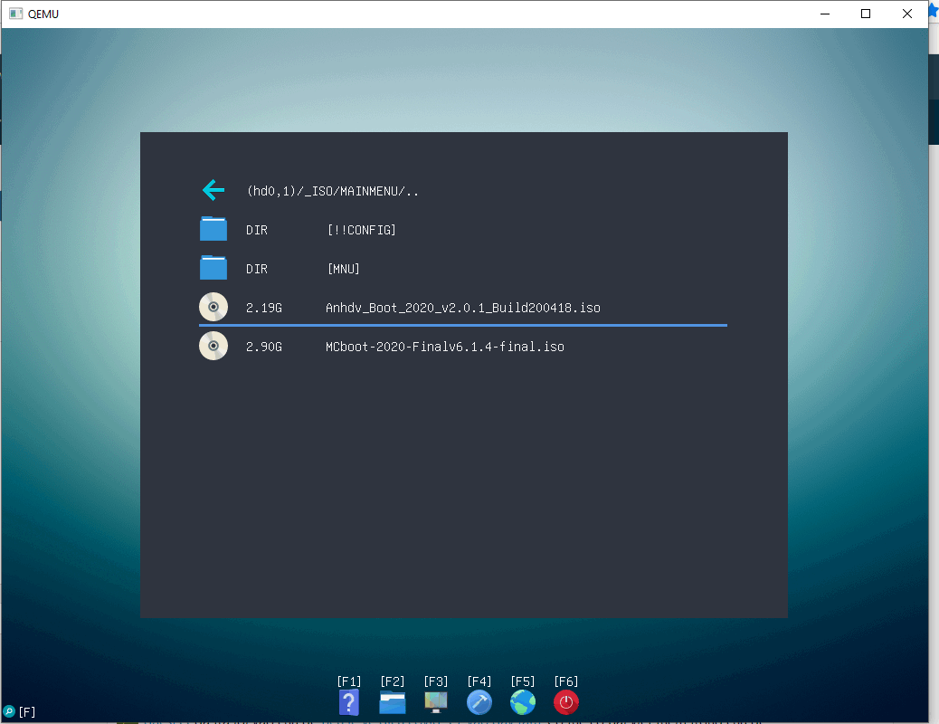Open the globe icon
Viewport: 939px width, 724px height.
[x=523, y=702]
